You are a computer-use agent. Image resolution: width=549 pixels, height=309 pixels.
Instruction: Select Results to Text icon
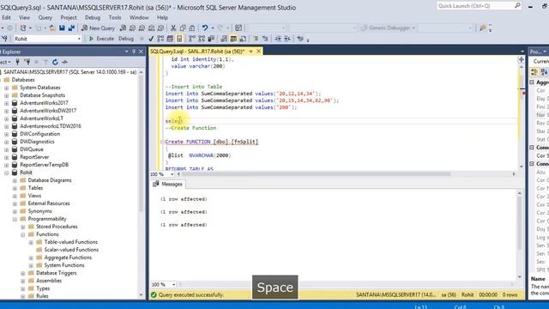pyautogui.click(x=224, y=39)
